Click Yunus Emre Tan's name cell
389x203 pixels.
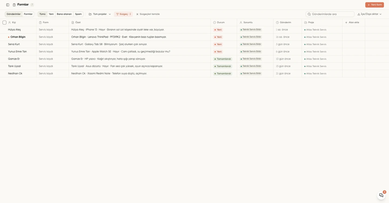click(18, 52)
